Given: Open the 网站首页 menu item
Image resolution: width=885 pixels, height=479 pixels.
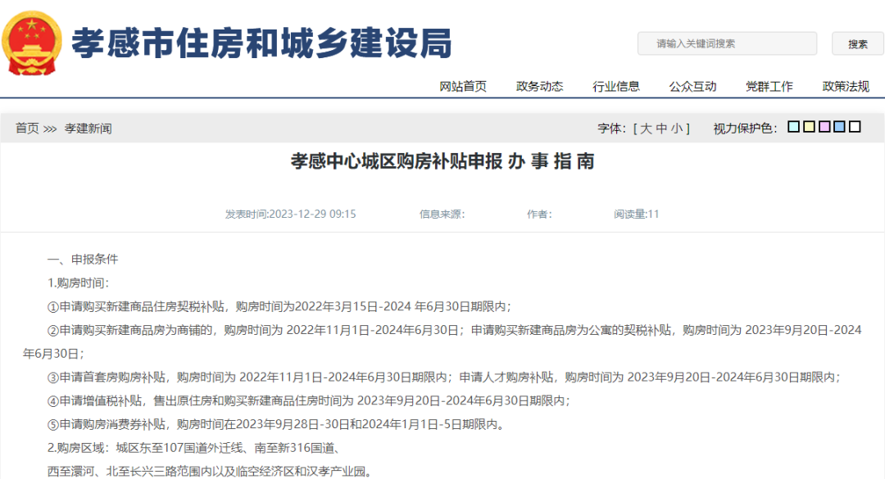Looking at the screenshot, I should (x=463, y=87).
